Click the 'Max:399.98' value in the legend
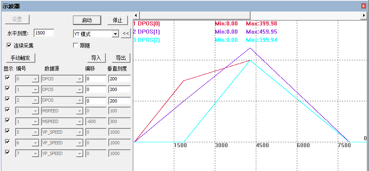 coord(262,23)
